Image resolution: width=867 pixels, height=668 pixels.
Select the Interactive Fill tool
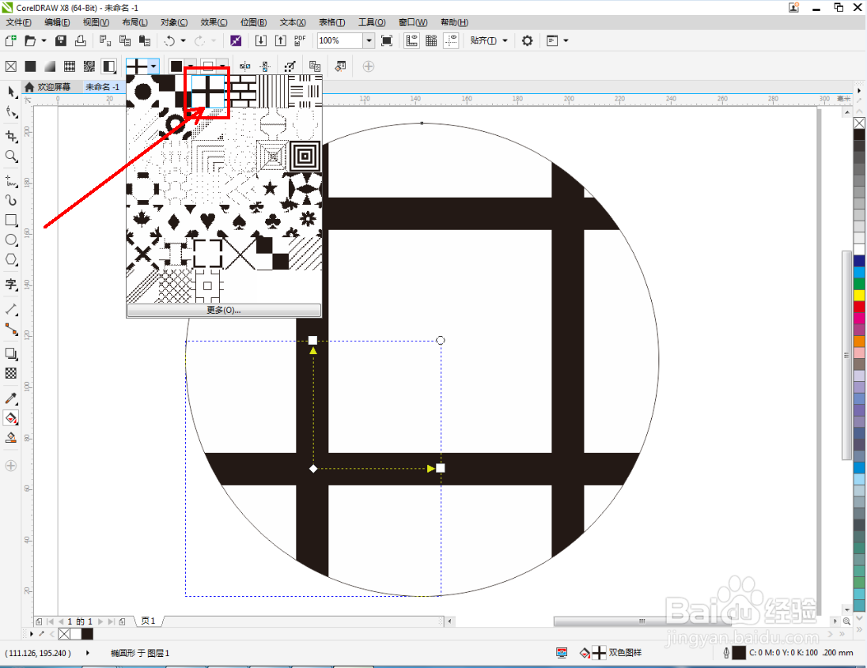[x=11, y=418]
